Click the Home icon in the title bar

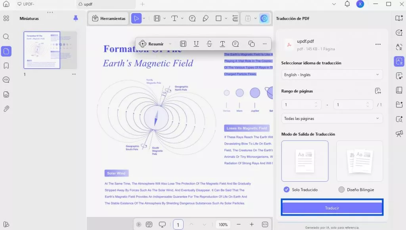(x=6, y=4)
